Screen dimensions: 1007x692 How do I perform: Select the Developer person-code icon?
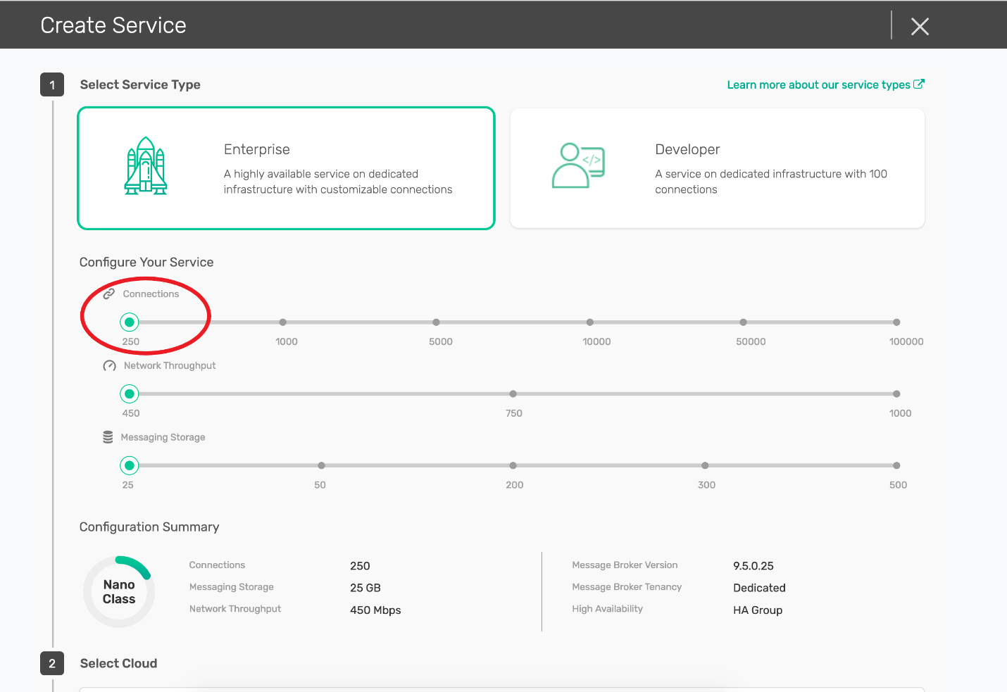(x=578, y=165)
